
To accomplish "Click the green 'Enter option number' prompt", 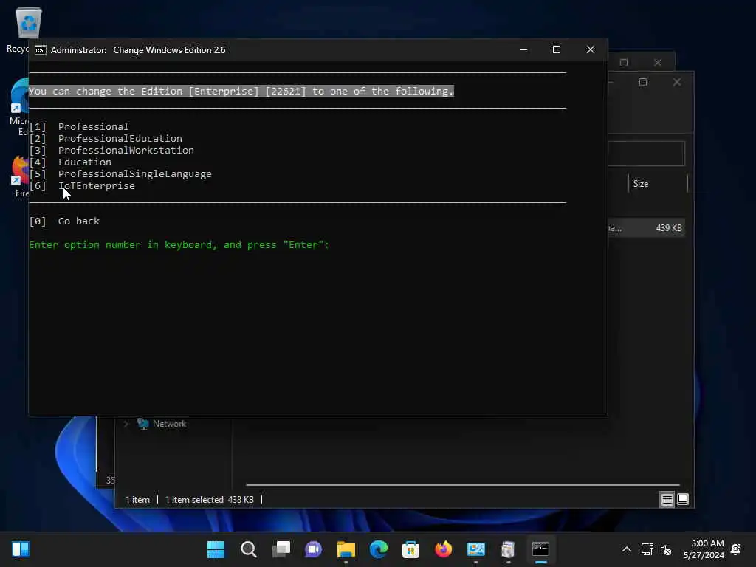I will coord(179,245).
